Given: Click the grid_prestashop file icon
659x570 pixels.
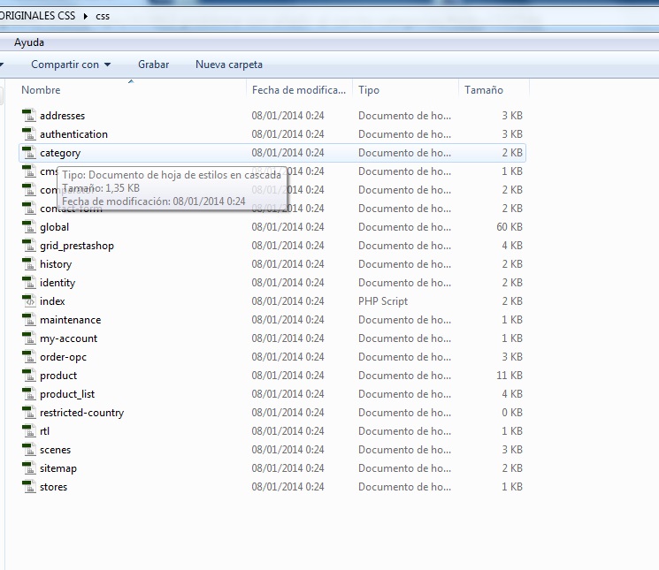Looking at the screenshot, I should [x=29, y=245].
